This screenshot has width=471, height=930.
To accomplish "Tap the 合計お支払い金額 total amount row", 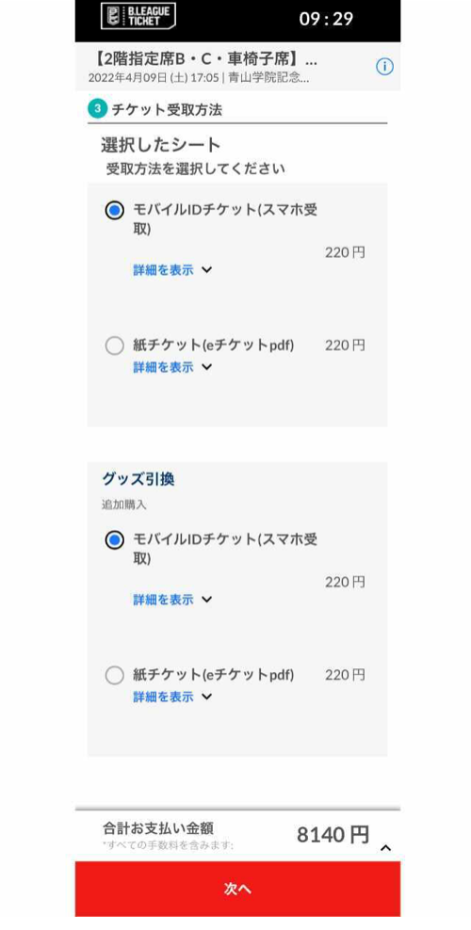I will [237, 835].
